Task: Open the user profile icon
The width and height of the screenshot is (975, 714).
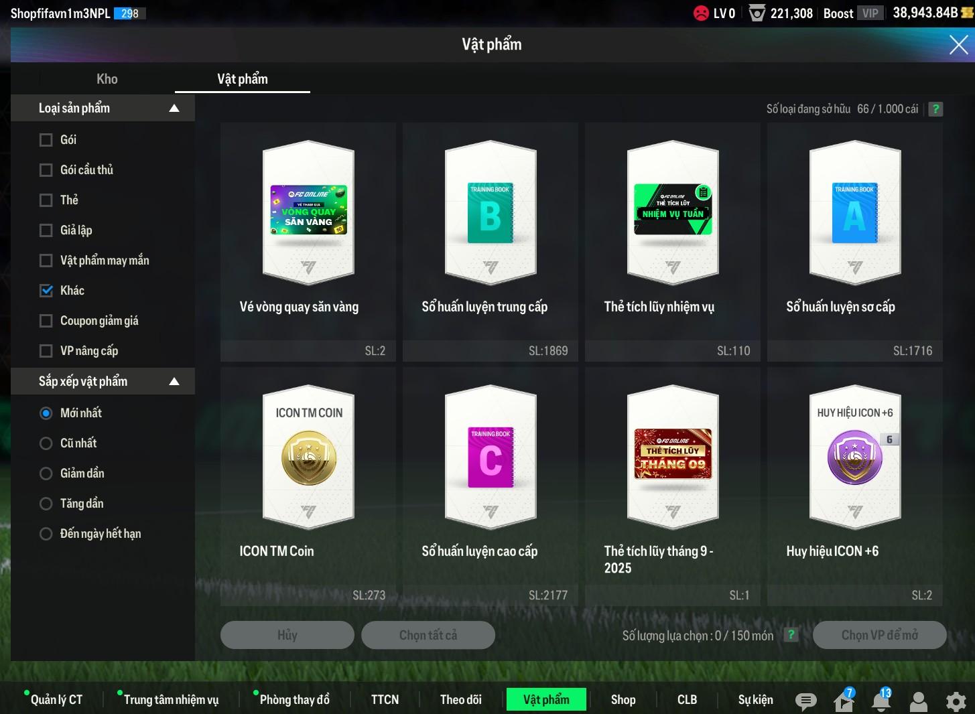Action: (x=918, y=701)
